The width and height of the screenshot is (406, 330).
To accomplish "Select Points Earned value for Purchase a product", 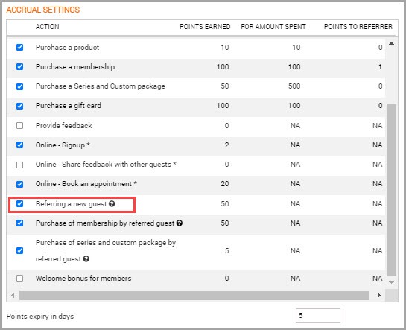I will click(225, 48).
